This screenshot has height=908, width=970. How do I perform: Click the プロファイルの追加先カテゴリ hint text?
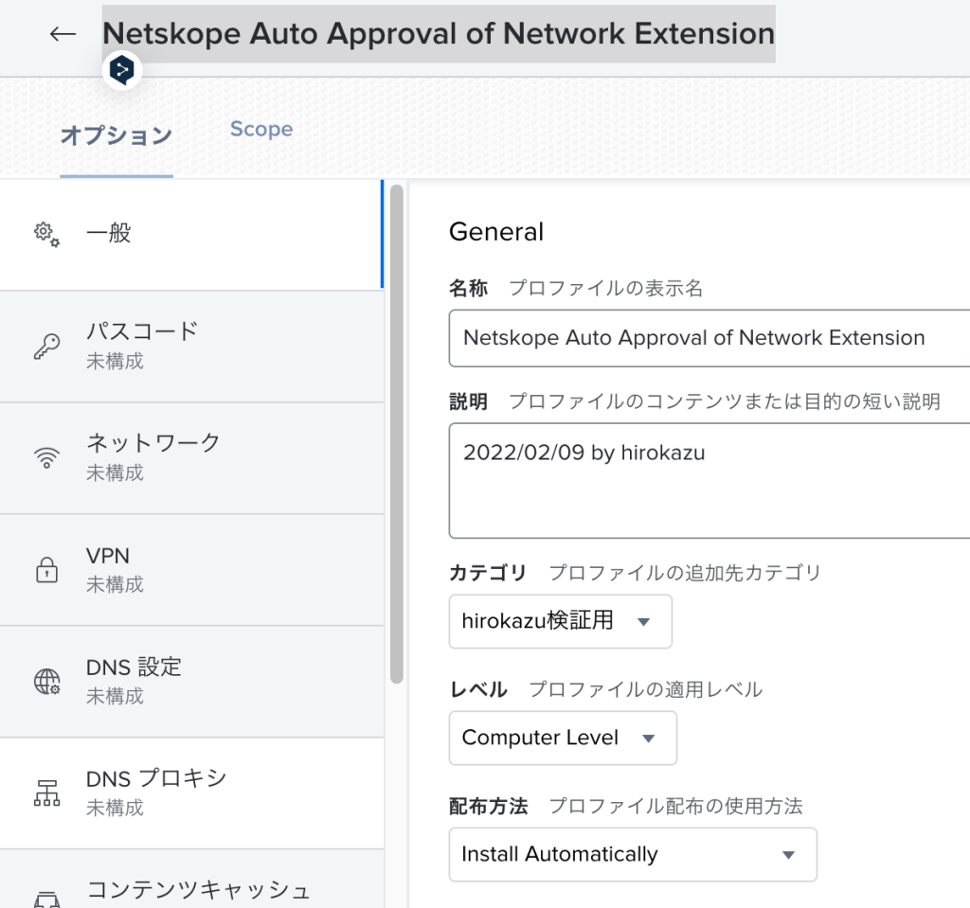tap(685, 573)
